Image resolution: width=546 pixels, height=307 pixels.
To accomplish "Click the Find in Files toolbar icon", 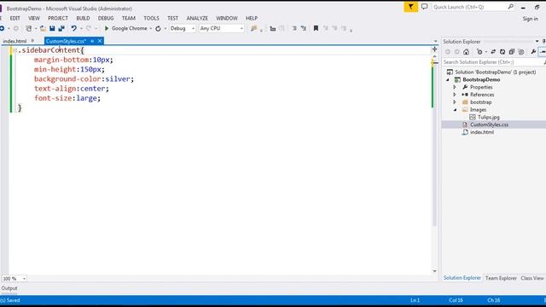I will [253, 28].
